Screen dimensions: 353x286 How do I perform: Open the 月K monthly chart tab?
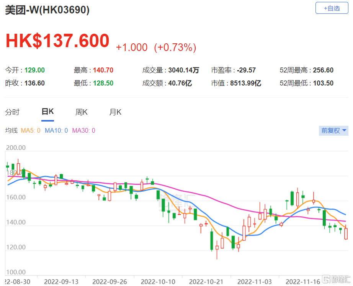tap(115, 112)
